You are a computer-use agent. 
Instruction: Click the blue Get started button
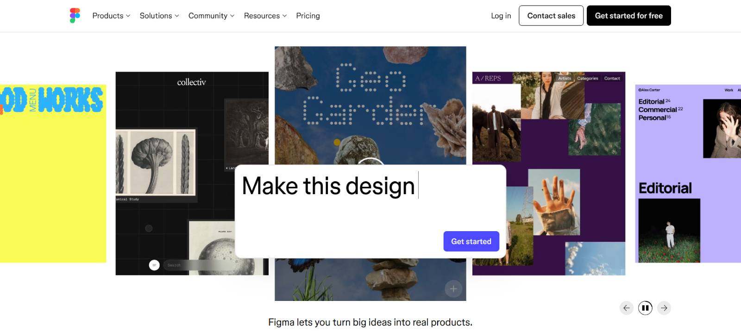pos(471,241)
